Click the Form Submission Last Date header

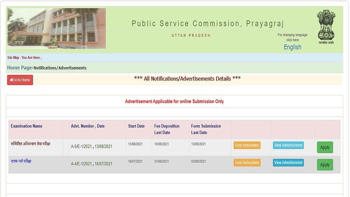point(206,129)
